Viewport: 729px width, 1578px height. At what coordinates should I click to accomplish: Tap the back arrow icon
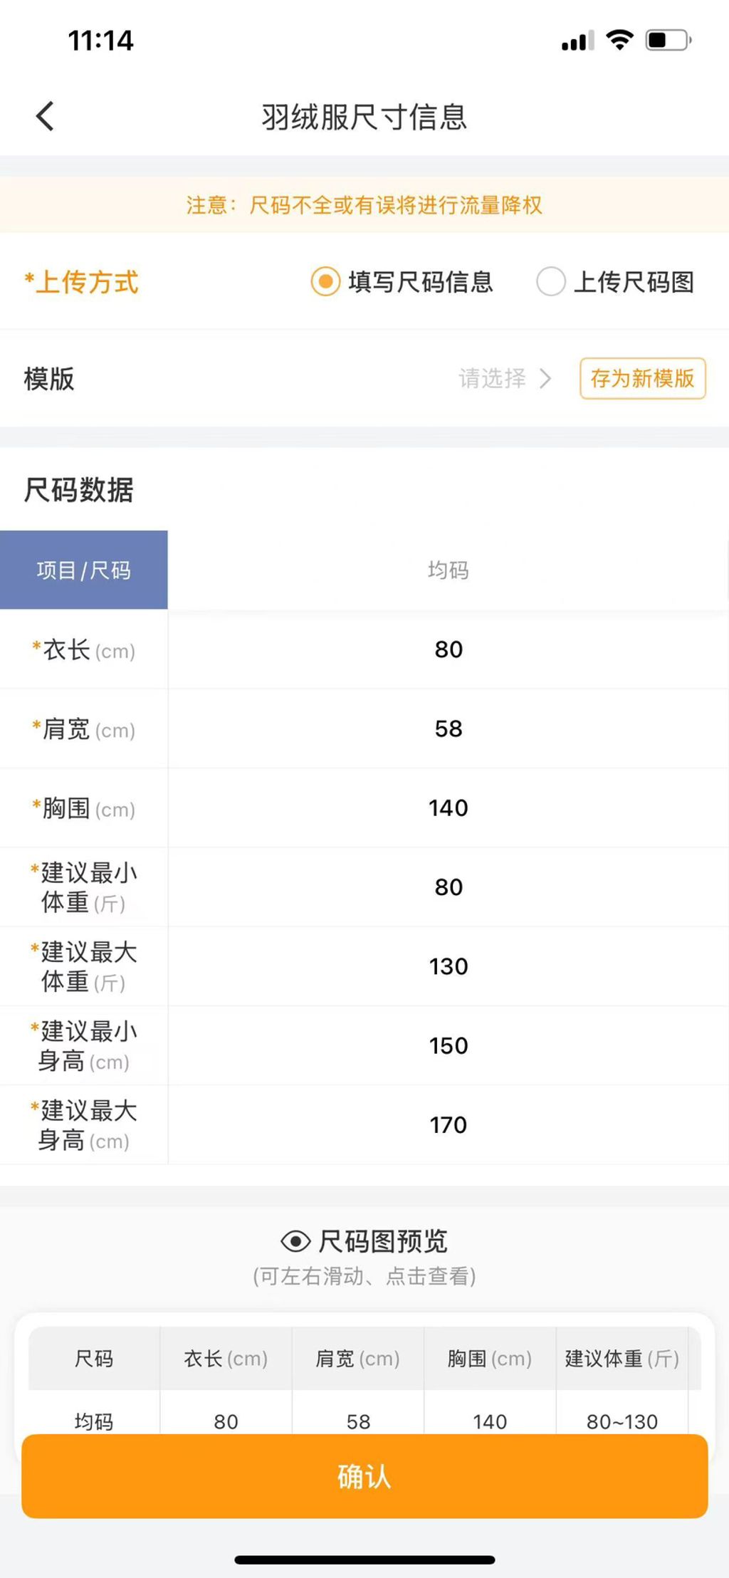(45, 117)
